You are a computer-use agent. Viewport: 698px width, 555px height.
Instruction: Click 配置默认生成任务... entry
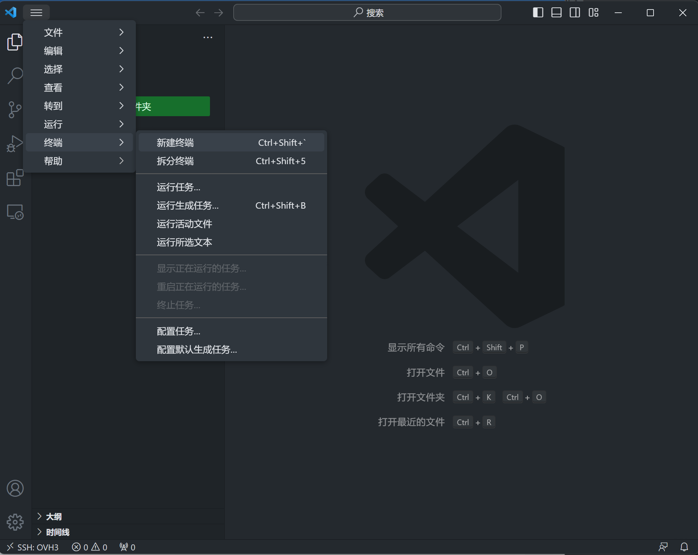(x=197, y=350)
